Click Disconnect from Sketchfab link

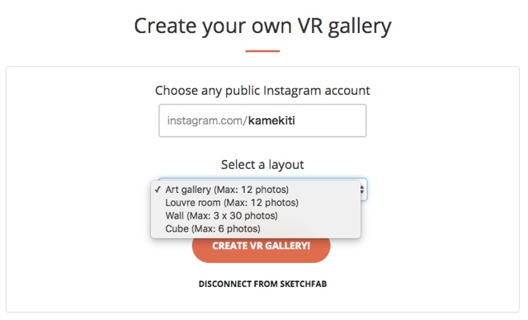[x=262, y=284]
